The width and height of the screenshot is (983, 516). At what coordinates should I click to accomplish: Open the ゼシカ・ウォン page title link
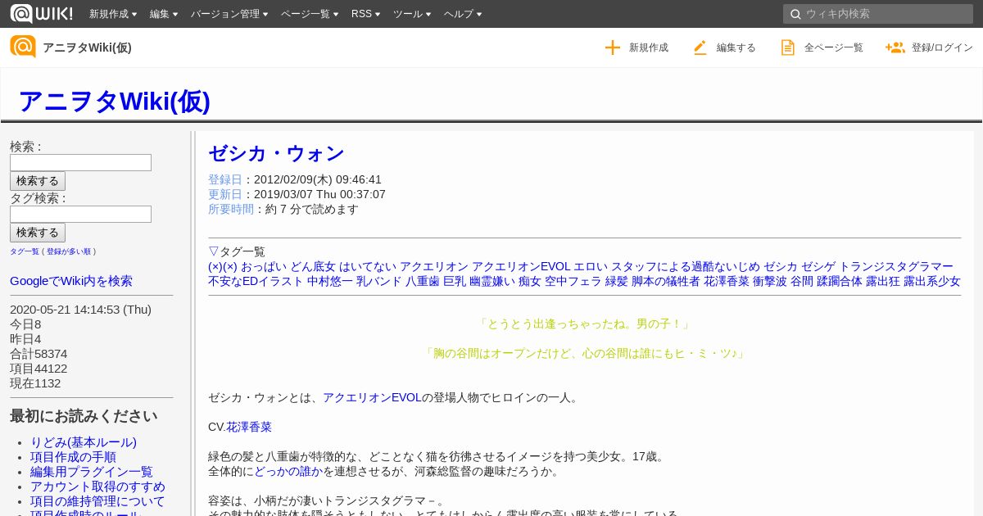(x=276, y=153)
